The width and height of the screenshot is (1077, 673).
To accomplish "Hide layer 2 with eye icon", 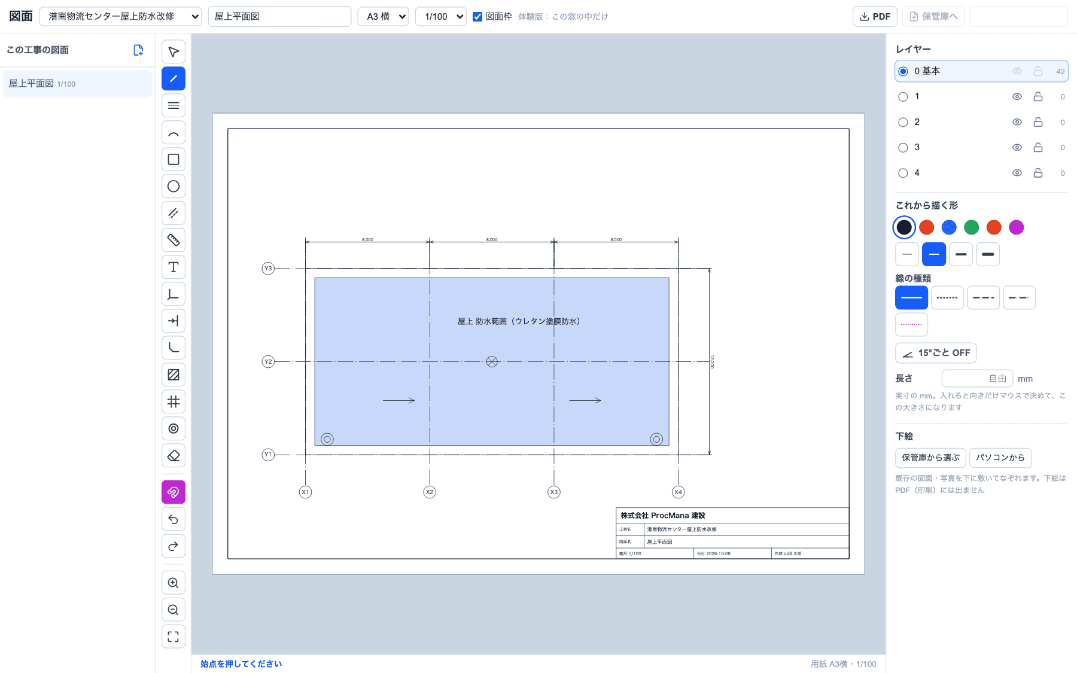I will pyautogui.click(x=1017, y=122).
